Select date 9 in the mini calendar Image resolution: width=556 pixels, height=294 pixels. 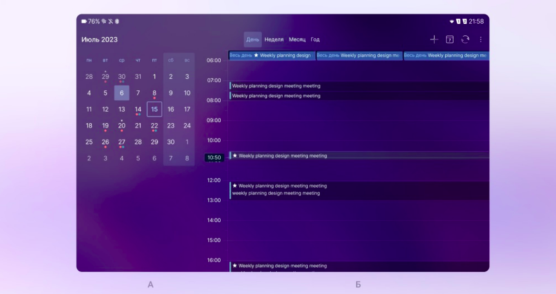tap(170, 93)
